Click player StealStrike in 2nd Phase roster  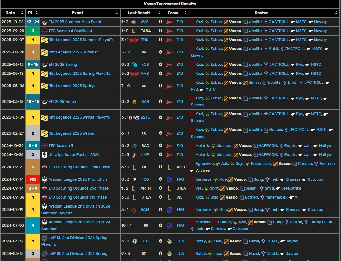(291, 188)
